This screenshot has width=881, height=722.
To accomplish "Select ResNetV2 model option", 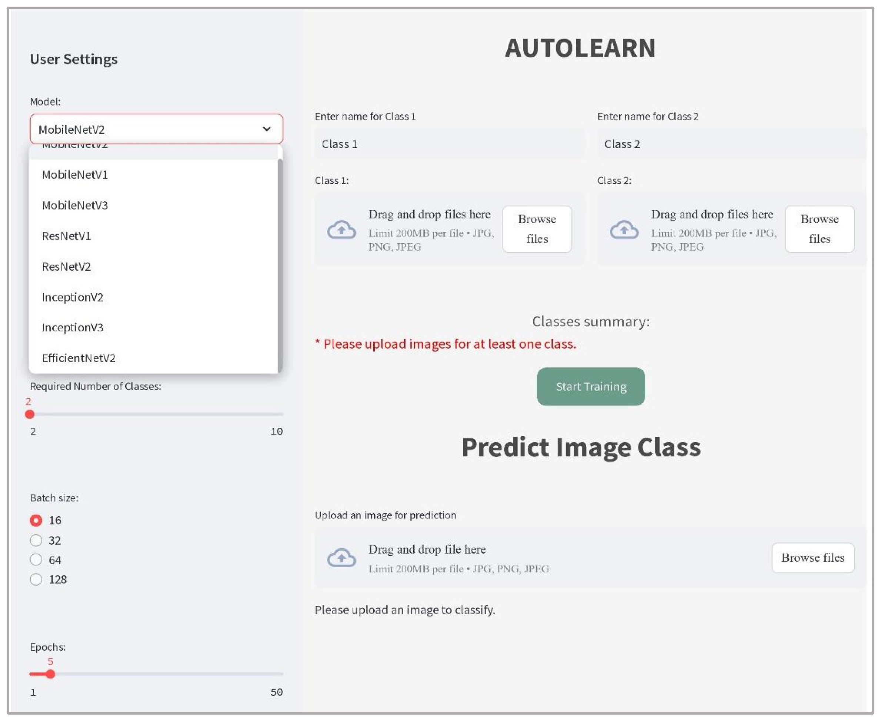I will point(67,267).
